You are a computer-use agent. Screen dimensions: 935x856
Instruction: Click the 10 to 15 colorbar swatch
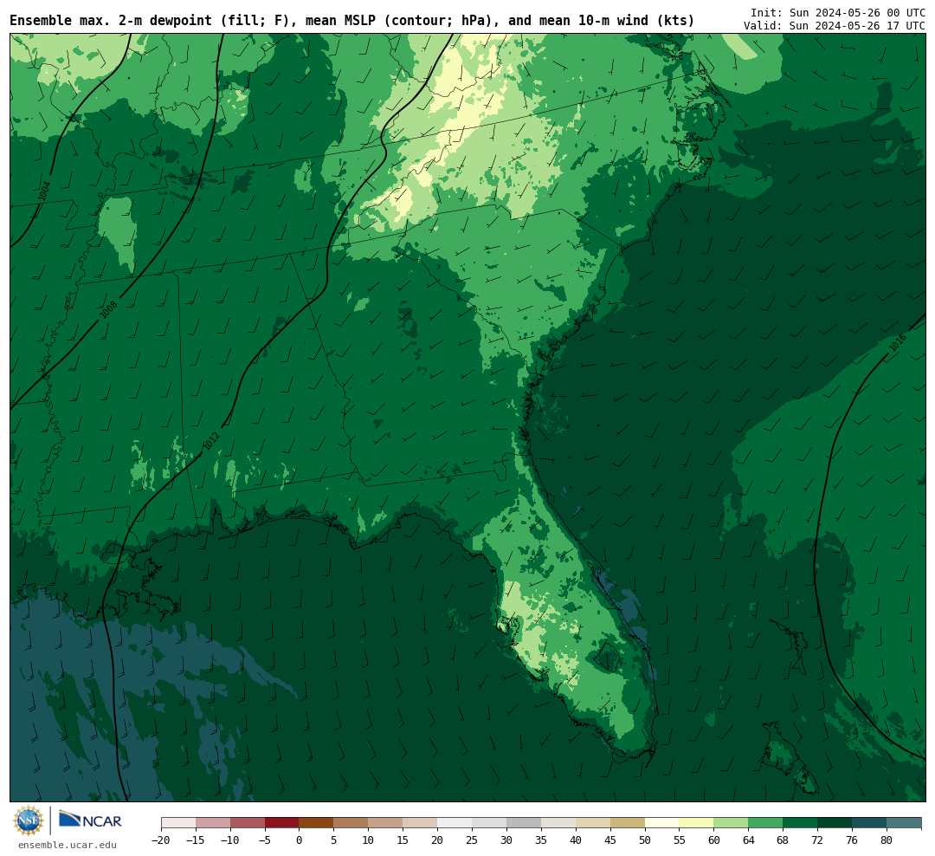point(385,823)
